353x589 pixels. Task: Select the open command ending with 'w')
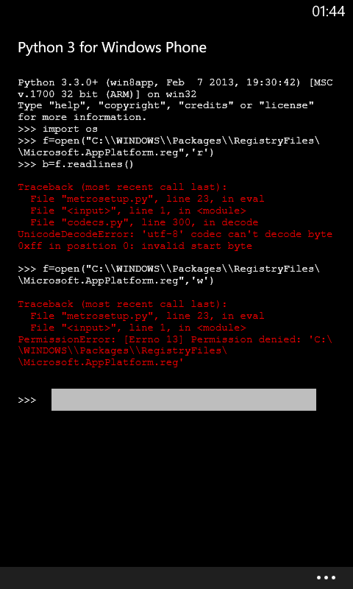tap(169, 275)
